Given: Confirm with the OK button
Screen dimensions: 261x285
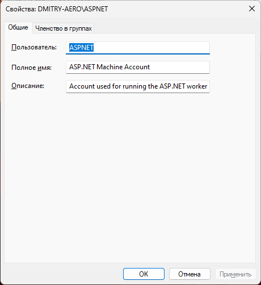Looking at the screenshot, I should point(144,274).
